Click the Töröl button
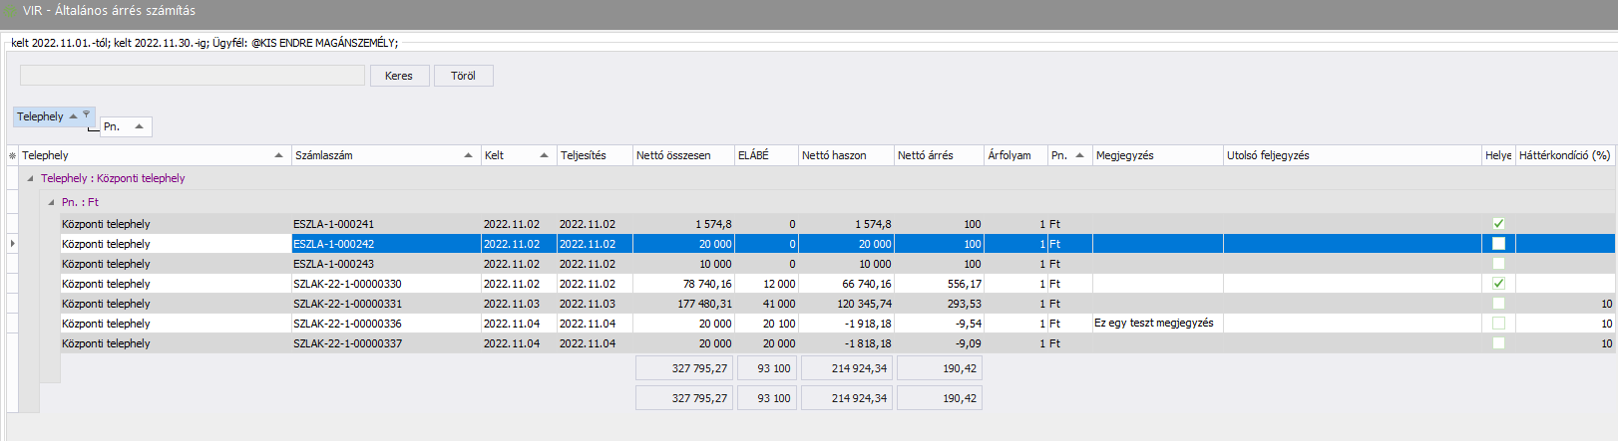The image size is (1618, 441). pos(463,76)
